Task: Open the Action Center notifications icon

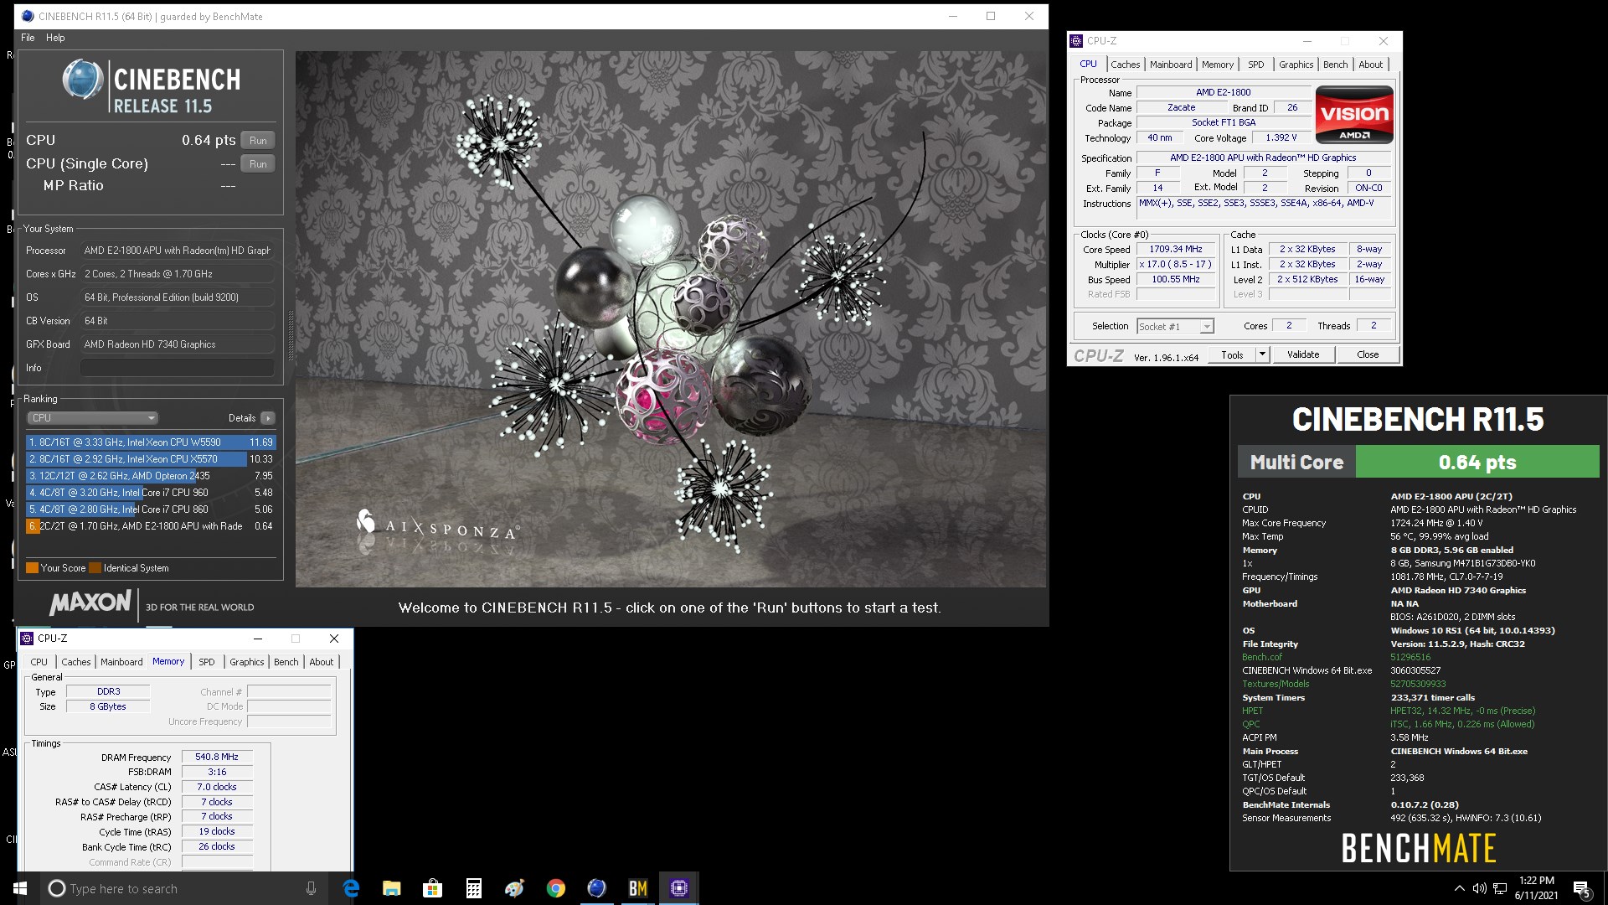Action: [x=1582, y=889]
